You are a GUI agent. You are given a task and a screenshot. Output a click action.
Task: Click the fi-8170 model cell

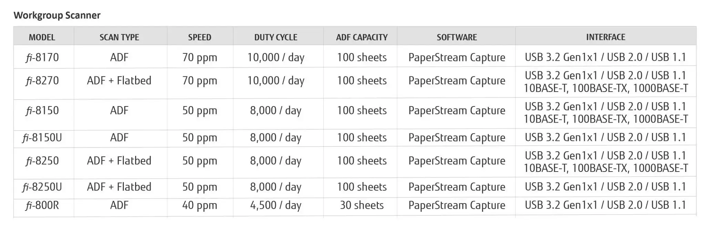[x=42, y=57]
